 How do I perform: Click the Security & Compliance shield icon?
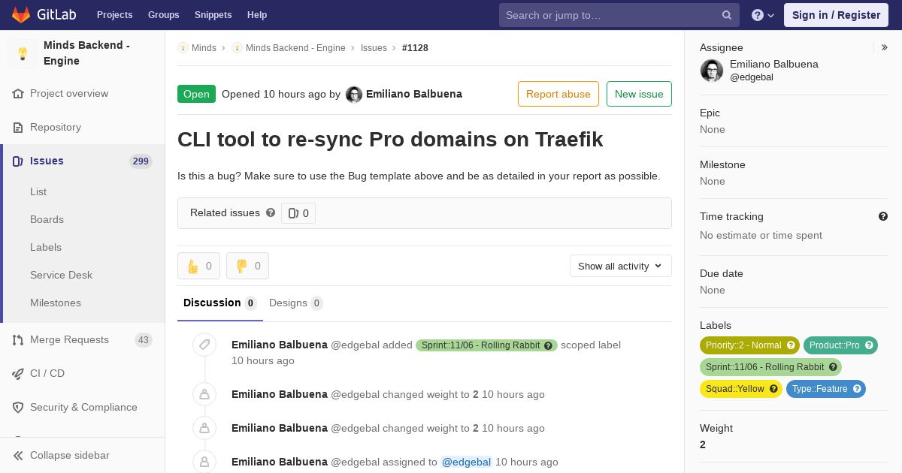point(18,407)
